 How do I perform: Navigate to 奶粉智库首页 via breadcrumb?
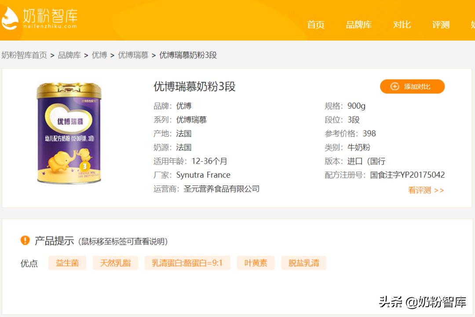(24, 55)
